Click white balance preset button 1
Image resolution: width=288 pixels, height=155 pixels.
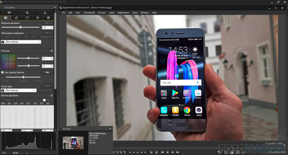click(x=18, y=37)
